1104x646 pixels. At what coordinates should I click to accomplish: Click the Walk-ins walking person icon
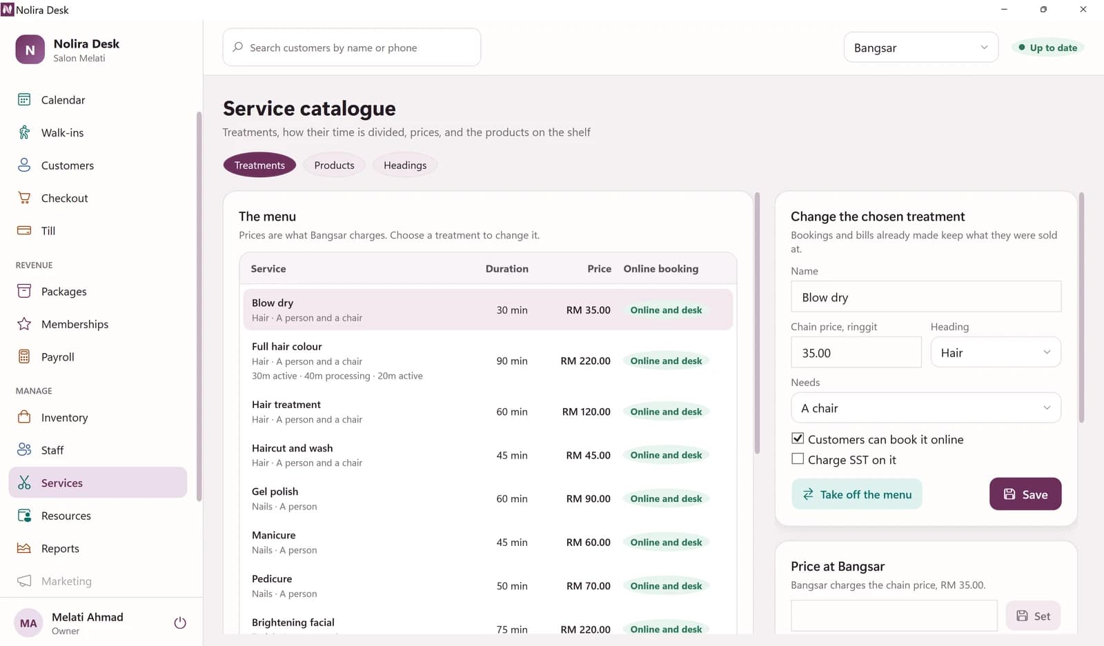pos(24,132)
